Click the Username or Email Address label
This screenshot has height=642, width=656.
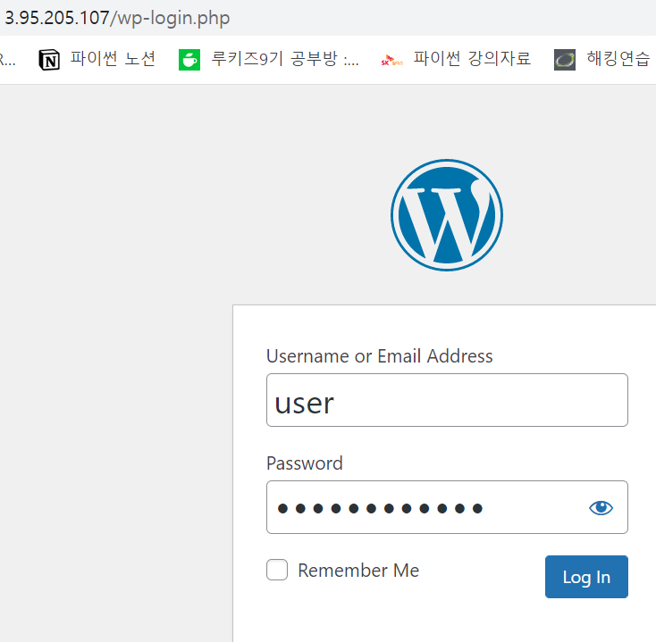tap(380, 356)
